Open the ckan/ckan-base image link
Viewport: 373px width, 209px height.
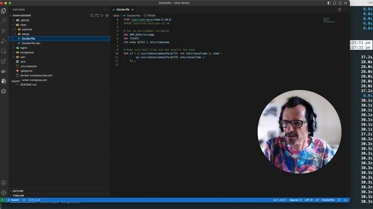pyautogui.click(x=142, y=20)
